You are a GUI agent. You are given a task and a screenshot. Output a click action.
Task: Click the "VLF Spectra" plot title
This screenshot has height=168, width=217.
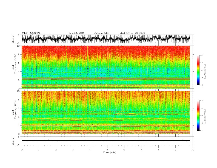(31, 33)
